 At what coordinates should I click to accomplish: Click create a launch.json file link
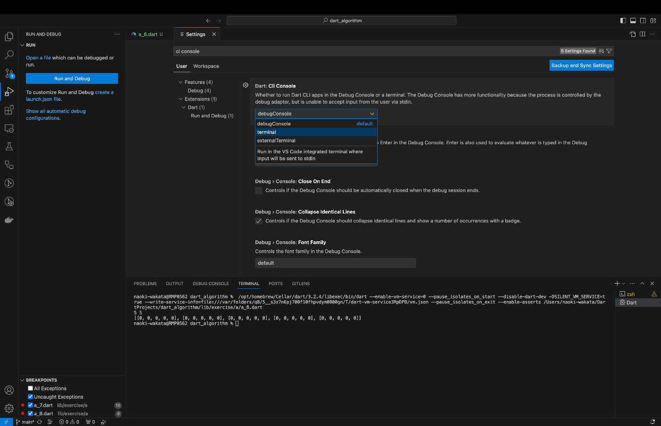point(70,96)
